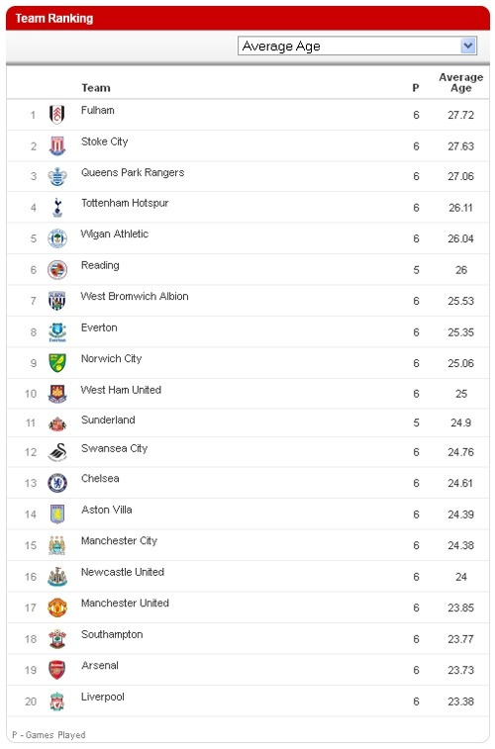Image resolution: width=495 pixels, height=749 pixels.
Task: Click the Tottenham Hotspur cockerel crest
Action: pos(57,208)
